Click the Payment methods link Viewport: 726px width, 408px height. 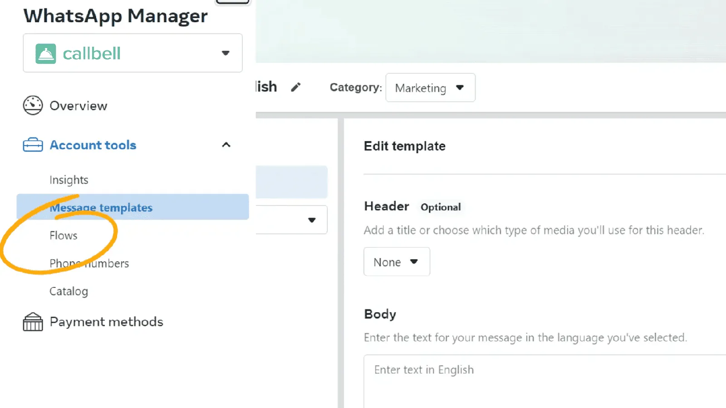[x=107, y=322]
